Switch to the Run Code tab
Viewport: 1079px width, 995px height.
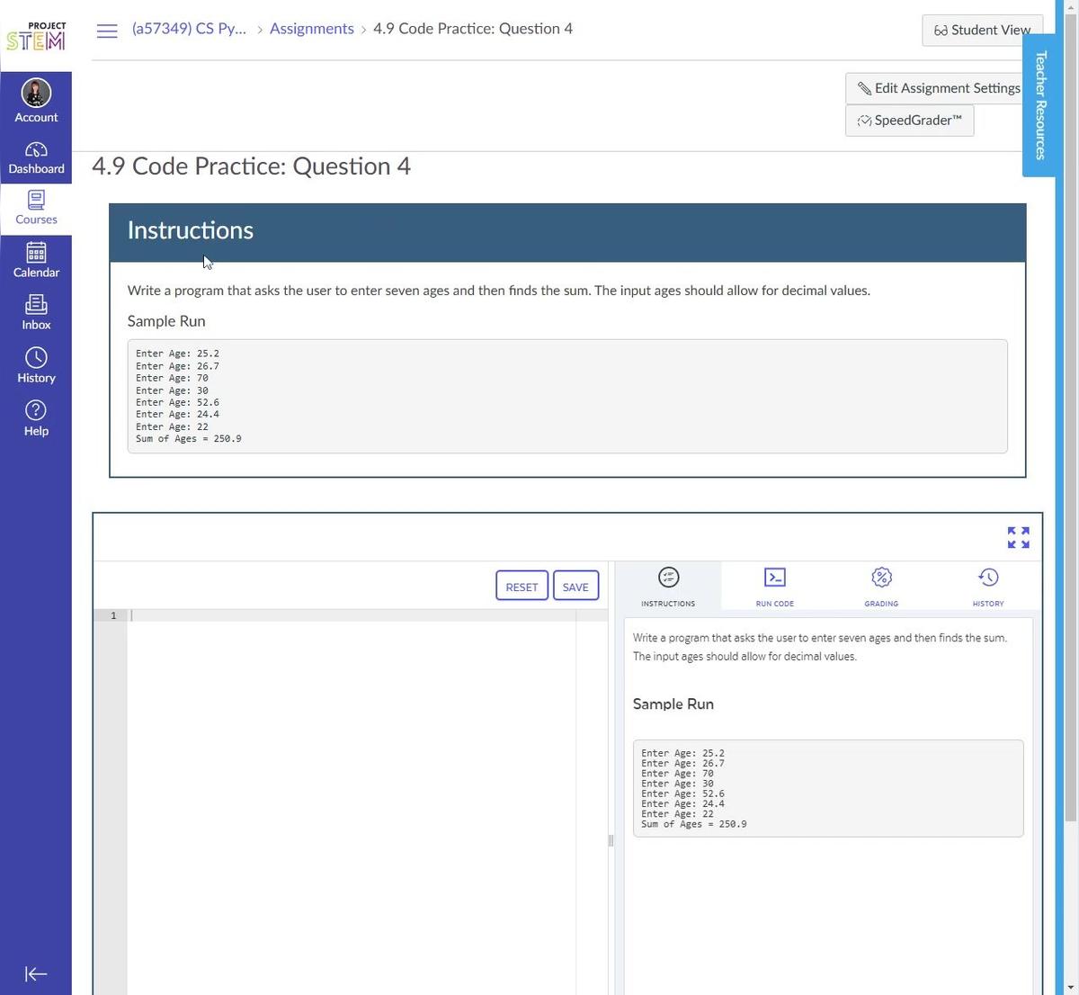[774, 585]
